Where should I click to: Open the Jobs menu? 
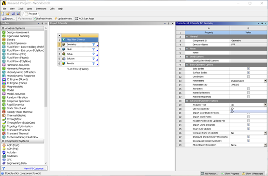tap(52, 9)
